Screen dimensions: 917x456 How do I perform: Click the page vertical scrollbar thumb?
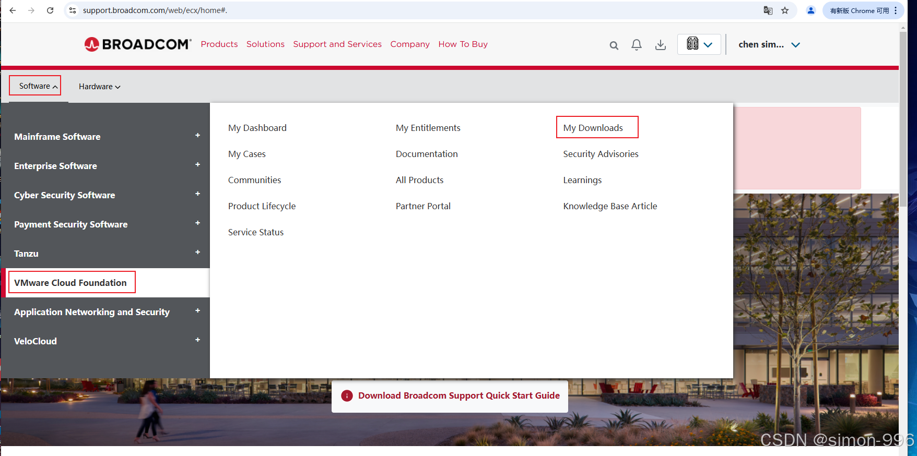[903, 119]
